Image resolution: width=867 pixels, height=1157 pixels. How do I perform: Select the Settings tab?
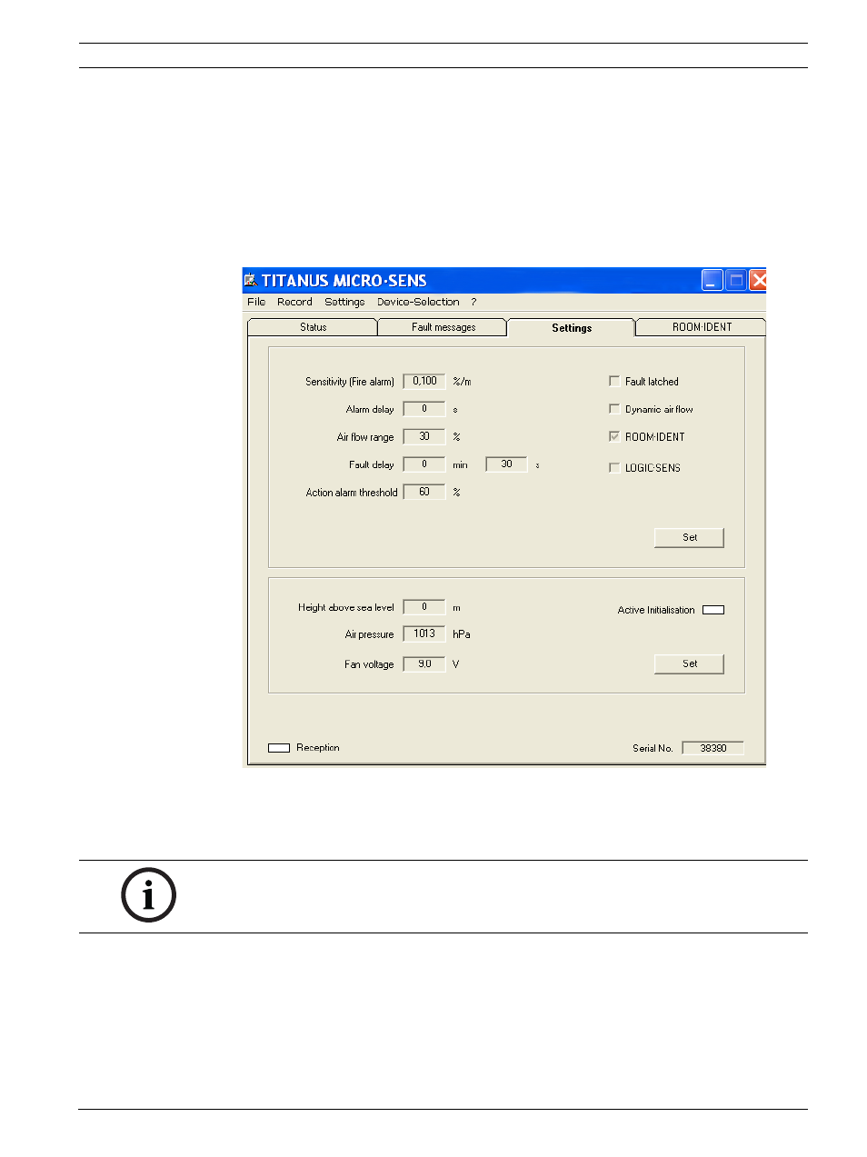pyautogui.click(x=571, y=328)
